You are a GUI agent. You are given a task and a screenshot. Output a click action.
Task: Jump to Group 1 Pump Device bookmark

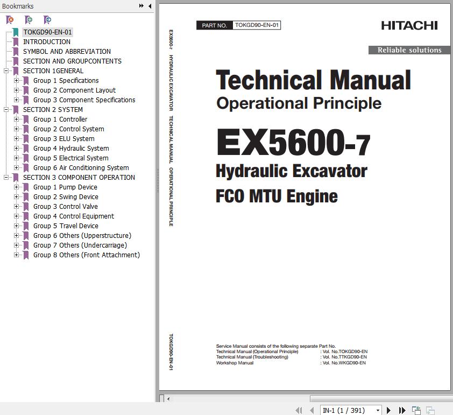pos(65,187)
